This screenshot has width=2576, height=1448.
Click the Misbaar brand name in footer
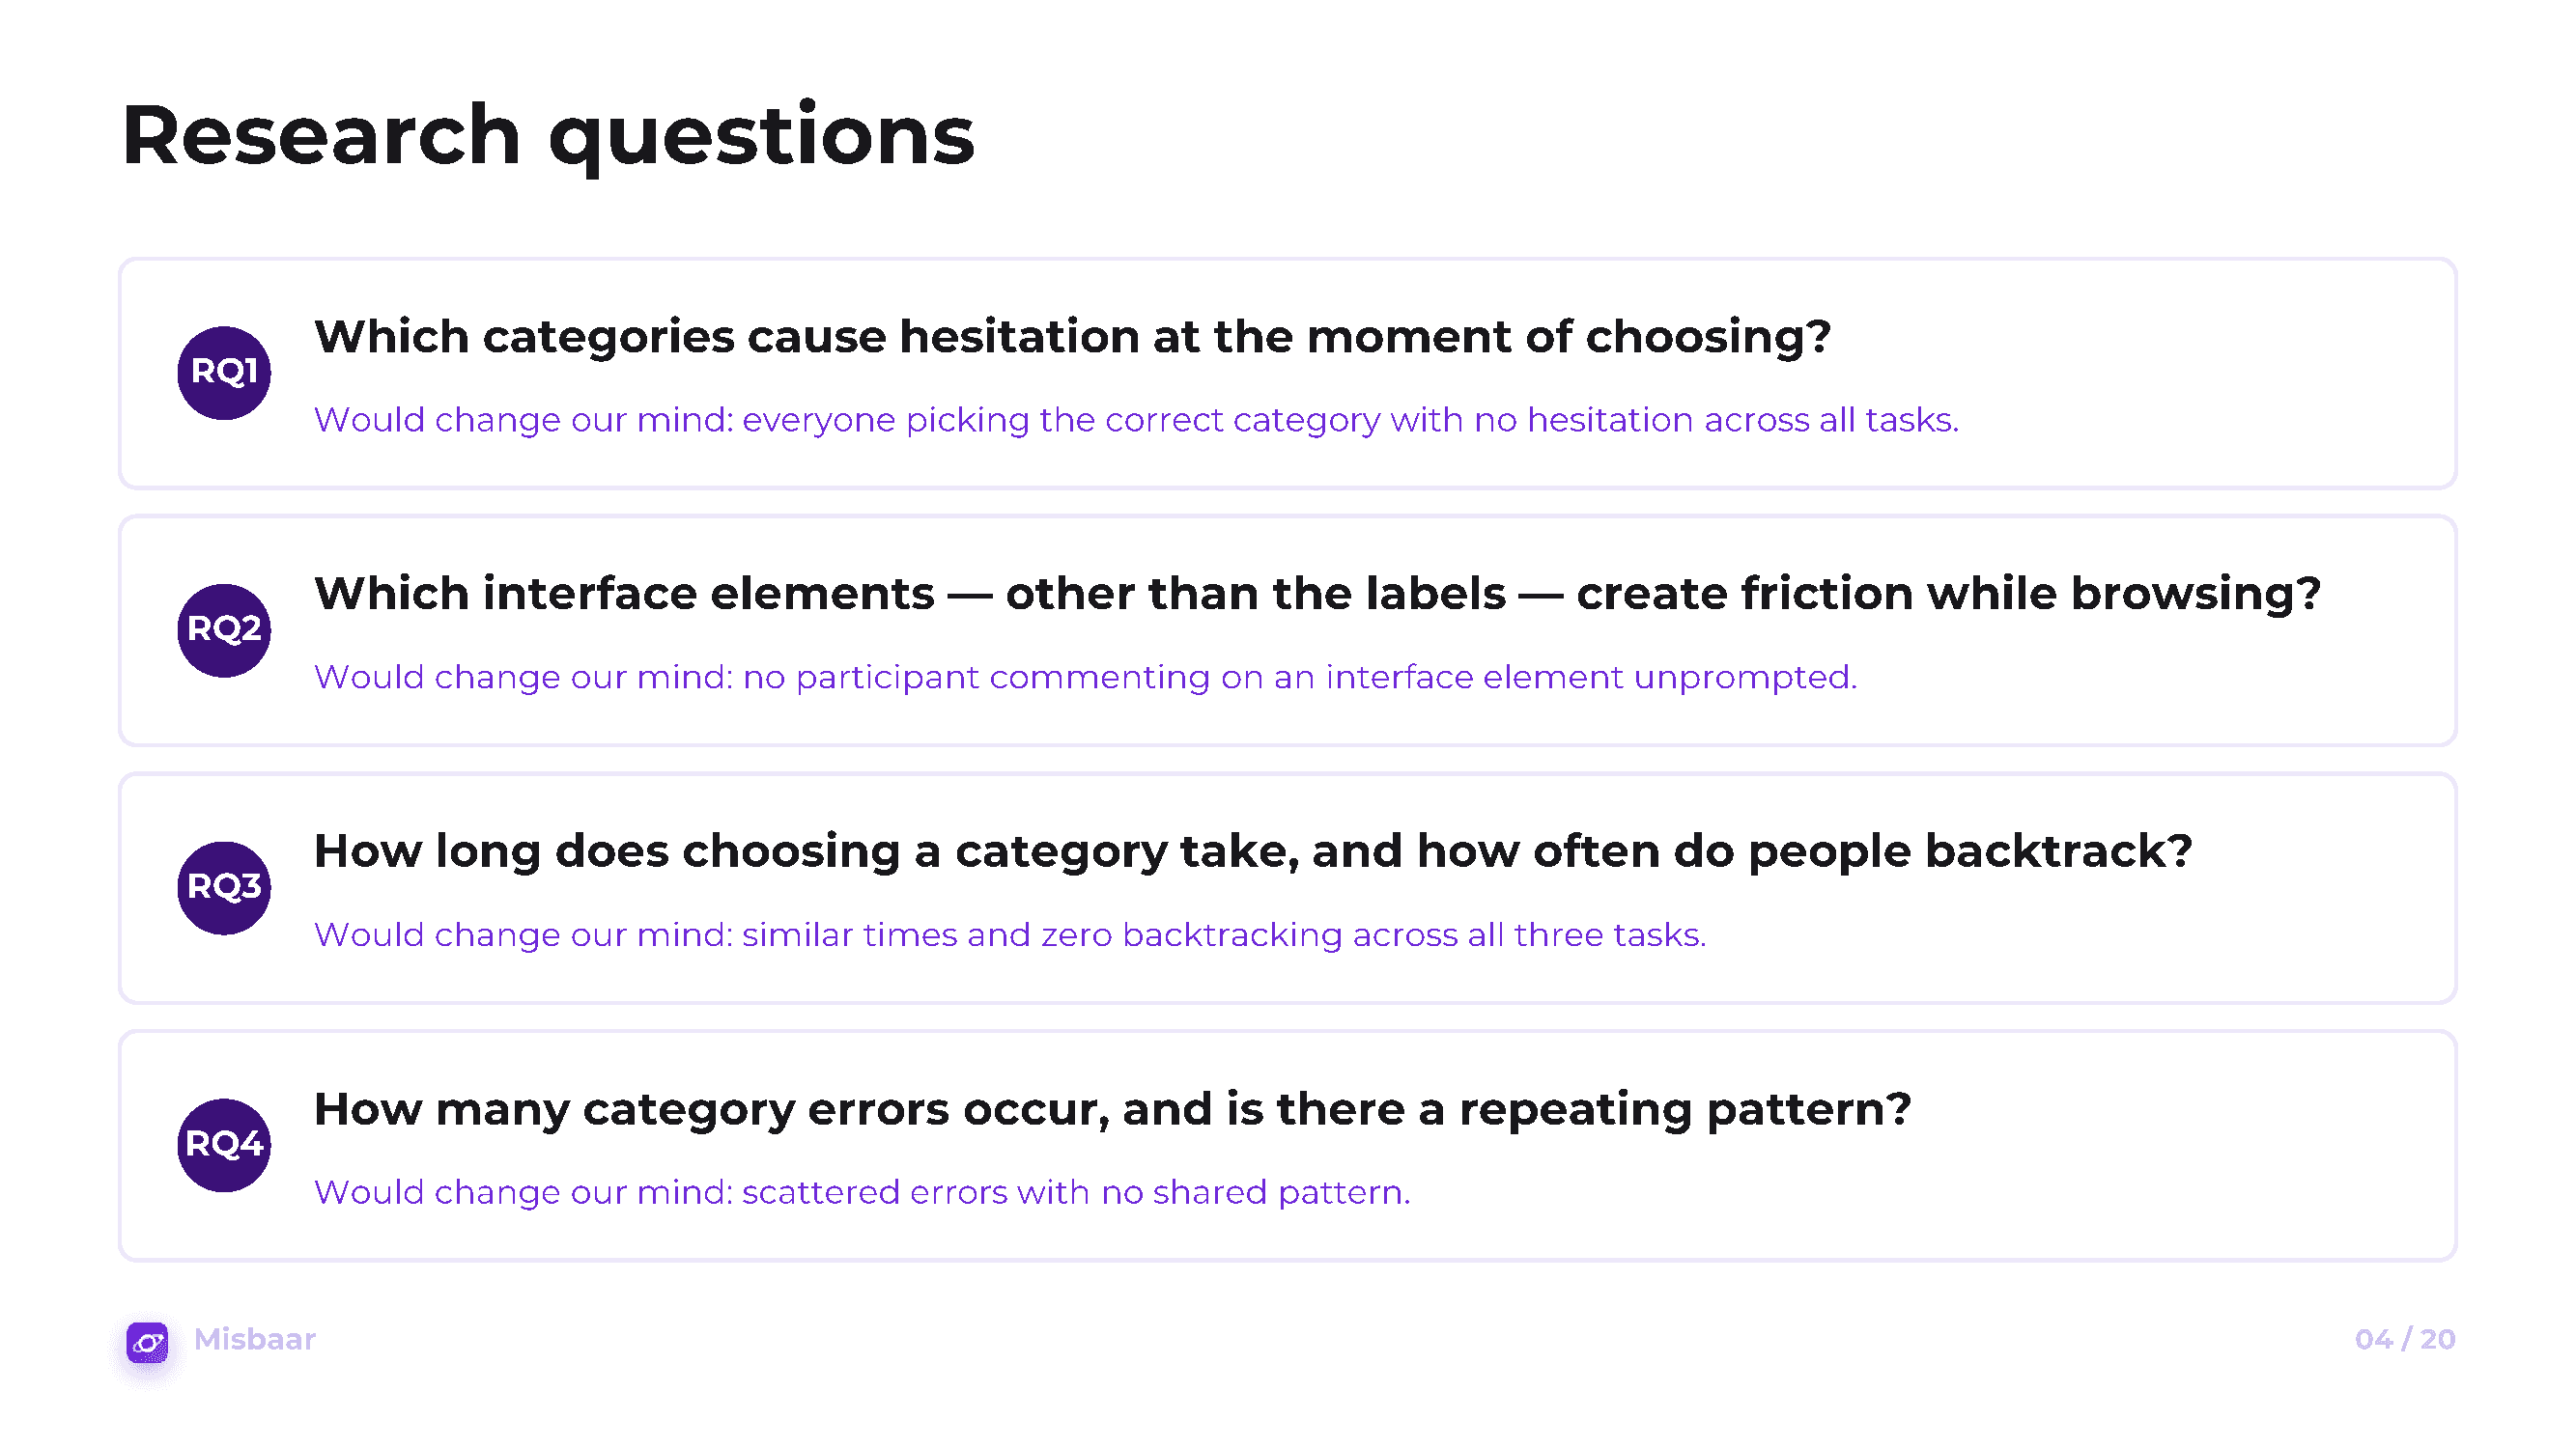coord(255,1339)
